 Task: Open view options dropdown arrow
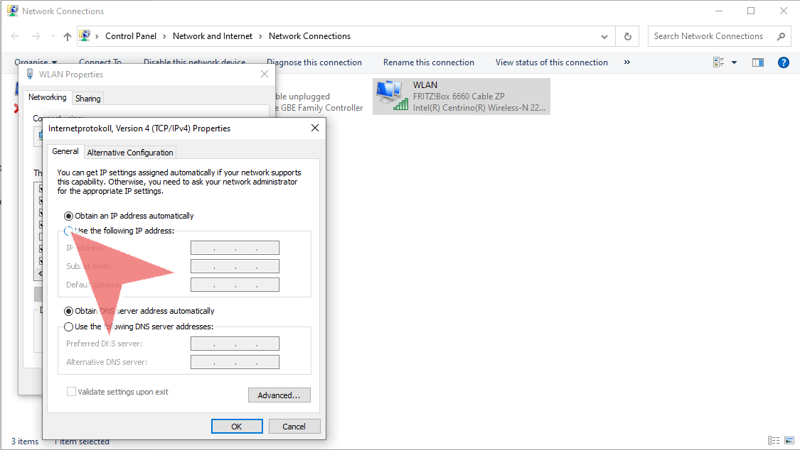pos(734,62)
